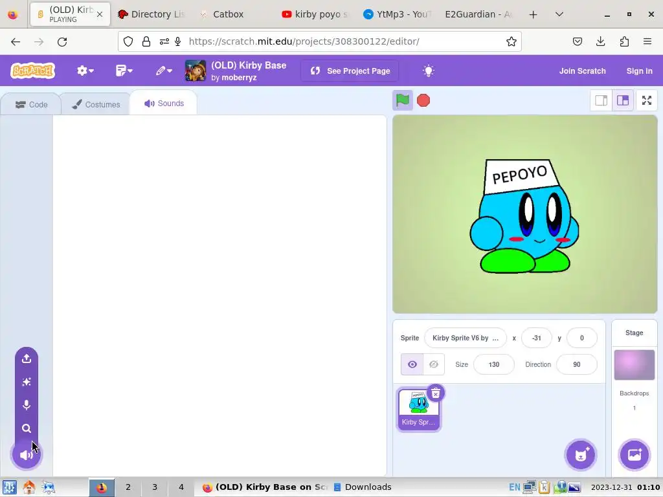Open the browser Downloads panel
This screenshot has width=663, height=497.
600,41
